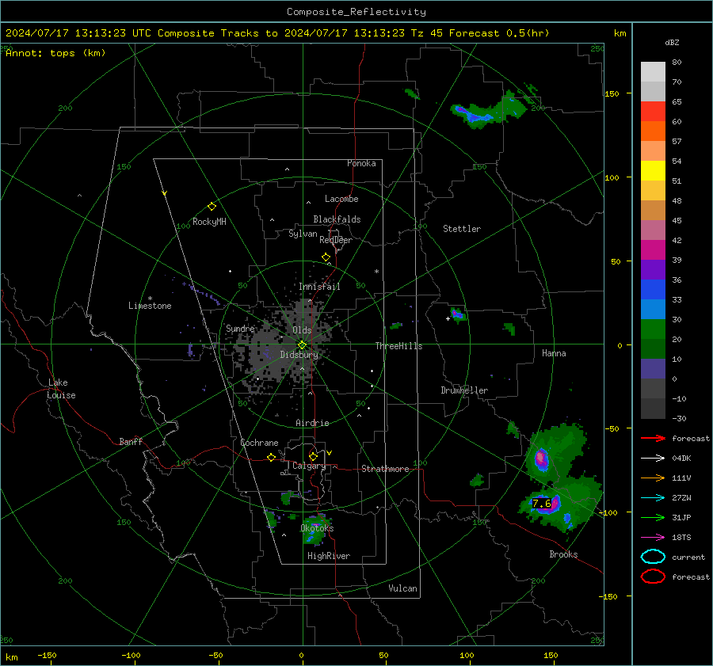Click the 7.6 storm top annotation
The height and width of the screenshot is (666, 713).
pyautogui.click(x=542, y=503)
